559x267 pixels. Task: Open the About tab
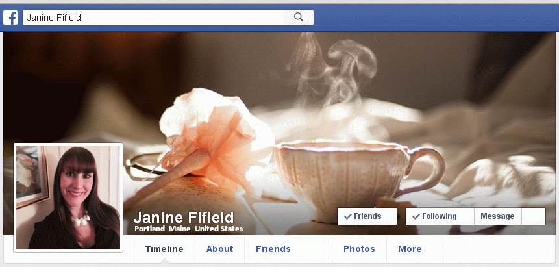point(219,249)
